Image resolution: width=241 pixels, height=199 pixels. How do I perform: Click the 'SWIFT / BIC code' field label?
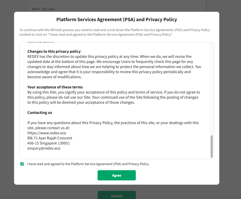click(x=43, y=9)
